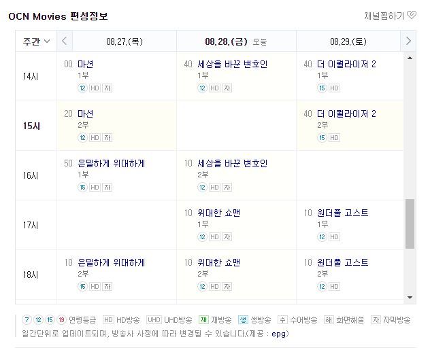430x352 pixels.
Task: Click 자 badge under 세상을 바꾼 변호인 2부
Action: click(227, 188)
